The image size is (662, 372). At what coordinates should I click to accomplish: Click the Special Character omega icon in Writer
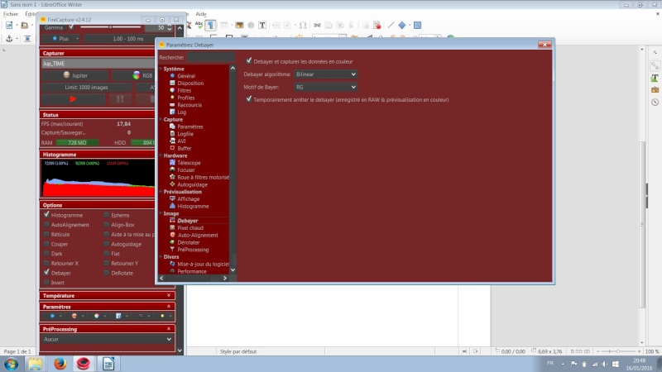(303, 26)
